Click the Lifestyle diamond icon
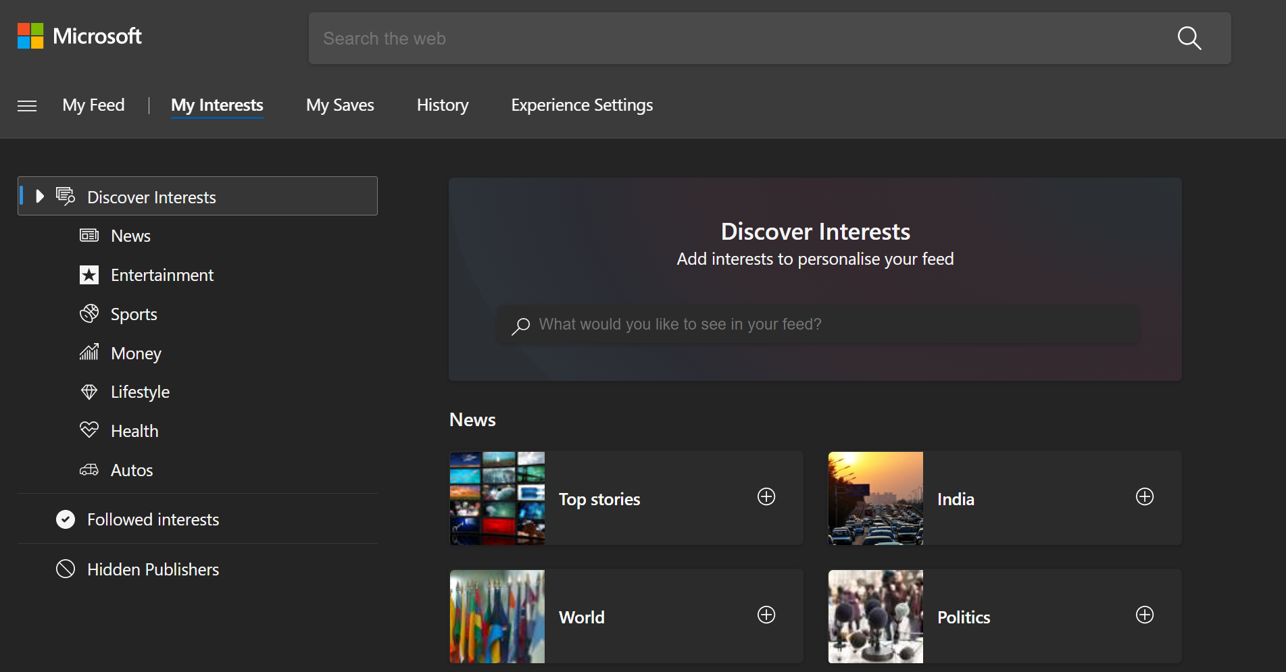Screen dimensions: 1286x672 click(x=89, y=392)
